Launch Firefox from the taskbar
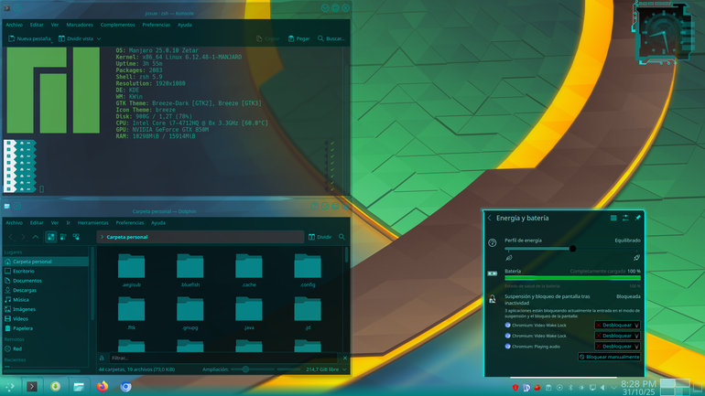Image resolution: width=705 pixels, height=396 pixels. 103,386
